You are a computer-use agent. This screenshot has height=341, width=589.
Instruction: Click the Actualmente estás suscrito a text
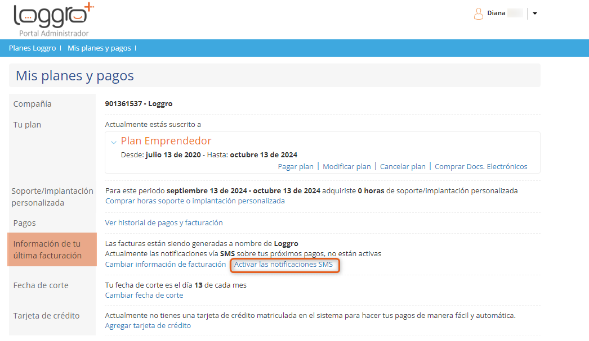click(153, 124)
